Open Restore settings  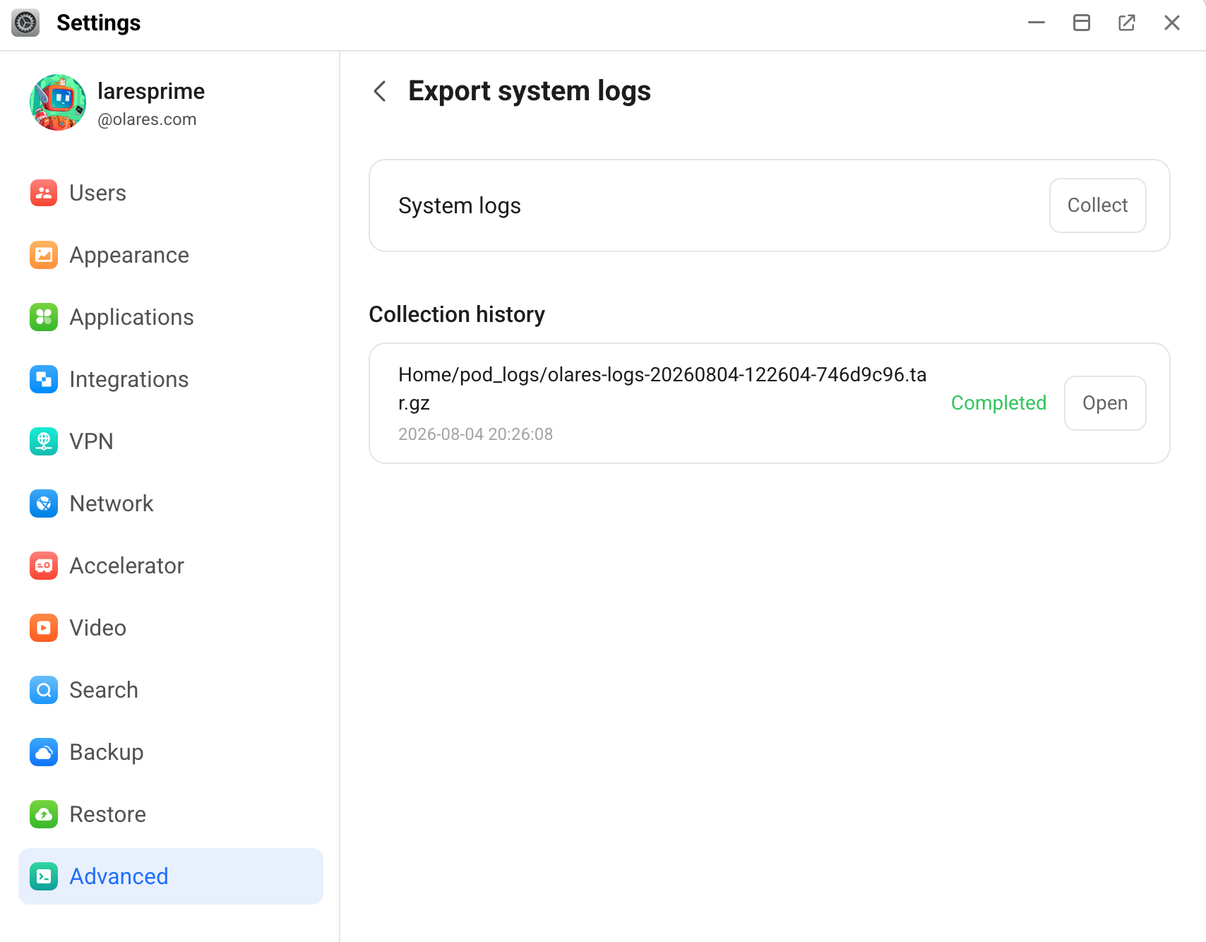point(171,814)
